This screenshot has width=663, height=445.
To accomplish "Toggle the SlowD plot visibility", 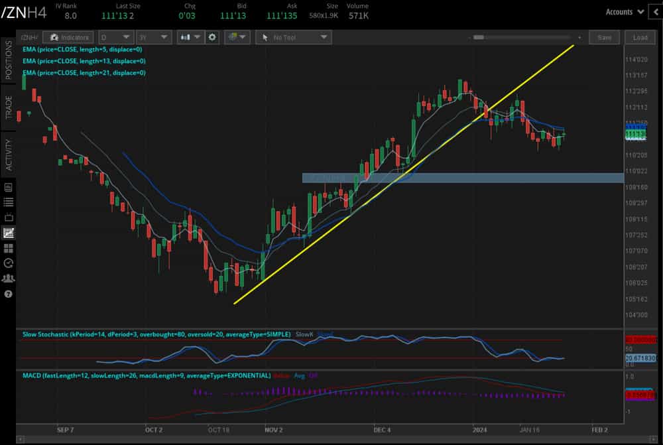I will tap(325, 333).
